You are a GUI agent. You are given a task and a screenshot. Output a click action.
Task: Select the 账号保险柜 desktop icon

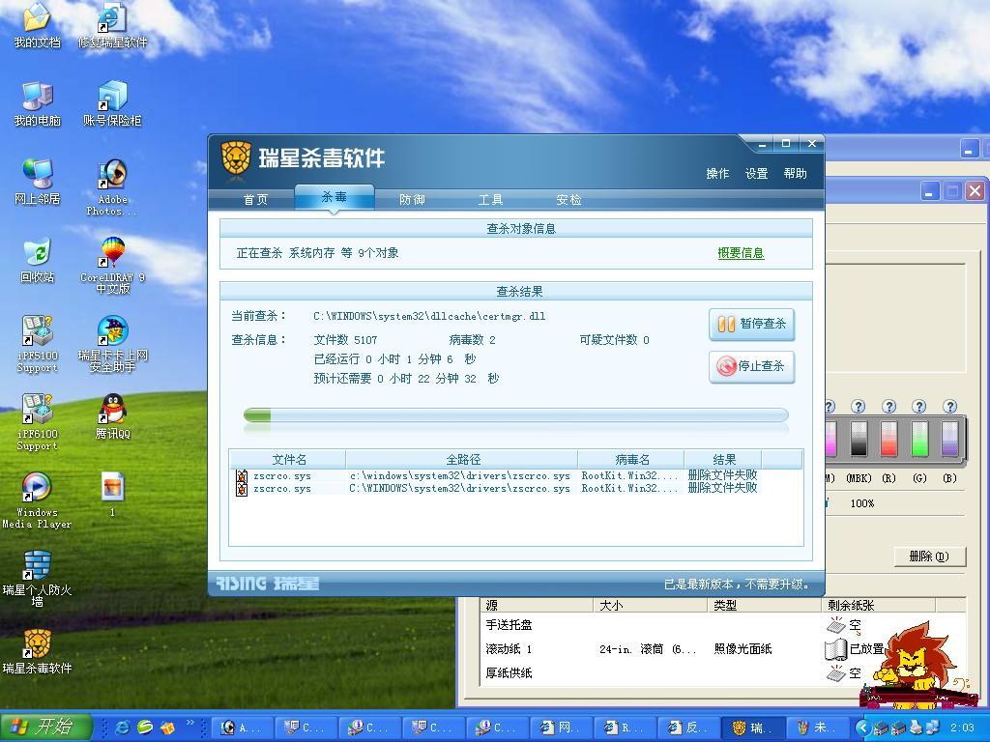pyautogui.click(x=112, y=103)
